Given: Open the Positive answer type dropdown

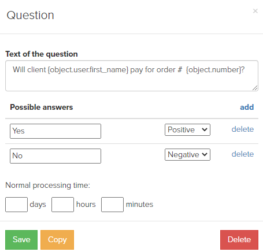Looking at the screenshot, I should [x=187, y=129].
